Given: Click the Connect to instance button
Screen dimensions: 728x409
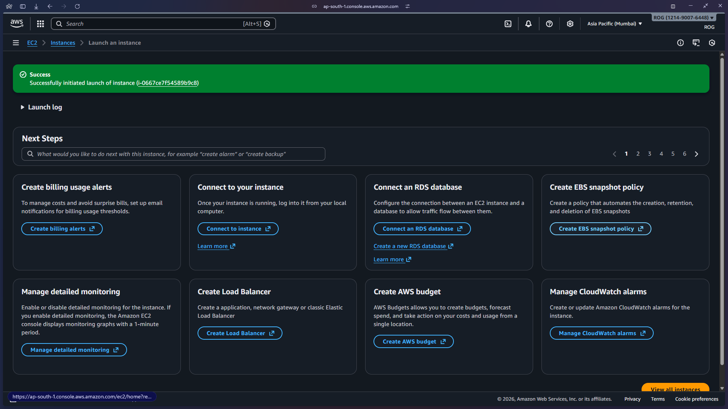Looking at the screenshot, I should [238, 229].
